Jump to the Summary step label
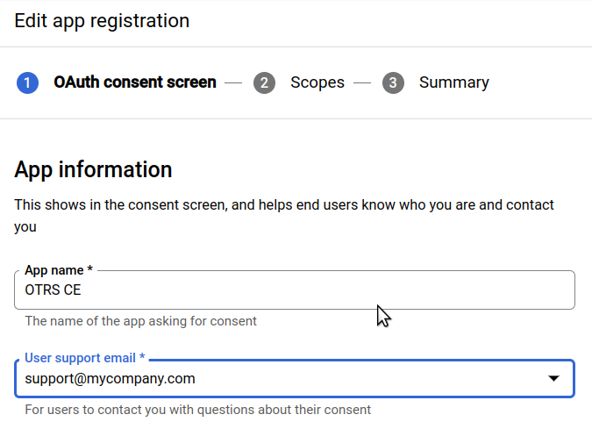The height and width of the screenshot is (429, 592). [x=453, y=82]
